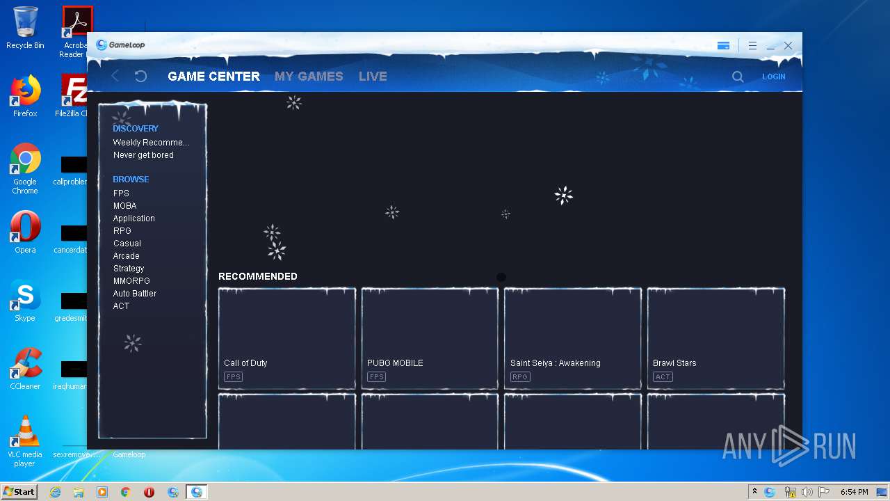This screenshot has width=890, height=501.
Task: Open the network icon in system tray
Action: click(790, 492)
